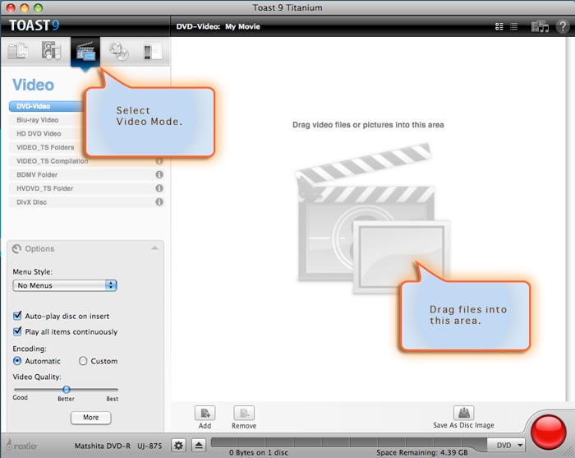
Task: Switch to list view
Action: [513, 26]
